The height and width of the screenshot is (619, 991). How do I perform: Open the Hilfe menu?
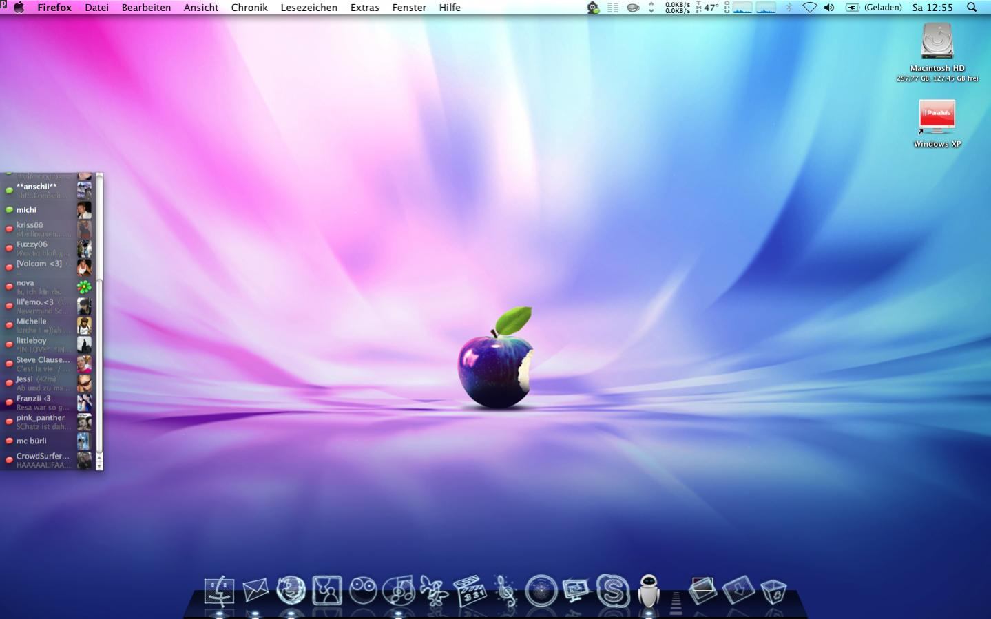(450, 8)
